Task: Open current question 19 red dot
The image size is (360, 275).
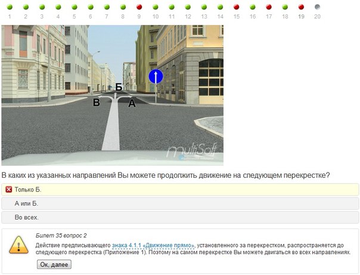Action: pos(301,7)
